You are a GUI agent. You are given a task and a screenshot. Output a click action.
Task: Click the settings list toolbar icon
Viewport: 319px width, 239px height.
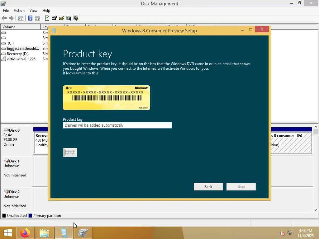click(x=76, y=18)
